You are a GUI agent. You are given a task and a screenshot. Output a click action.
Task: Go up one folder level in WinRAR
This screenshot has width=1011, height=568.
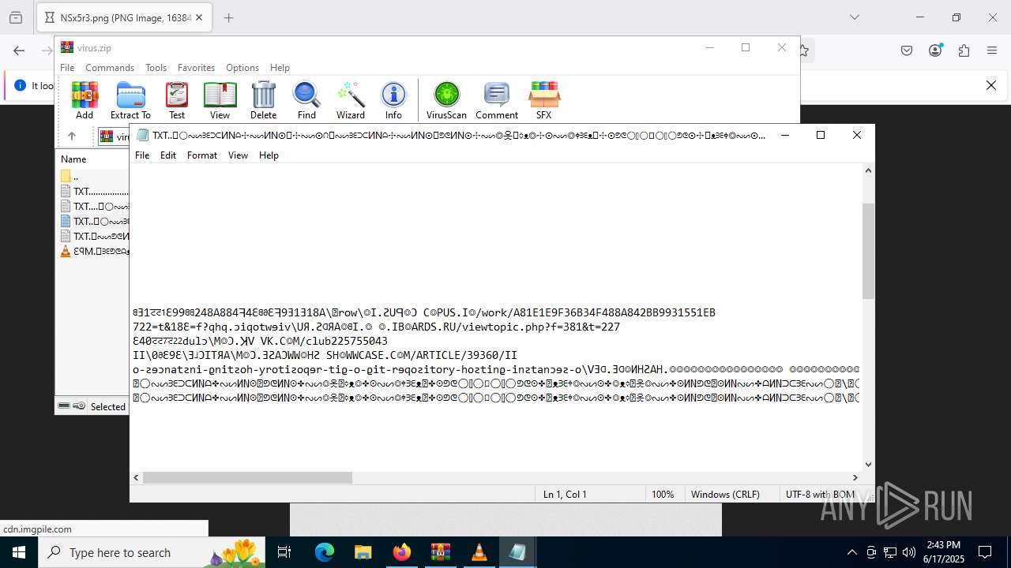point(71,136)
